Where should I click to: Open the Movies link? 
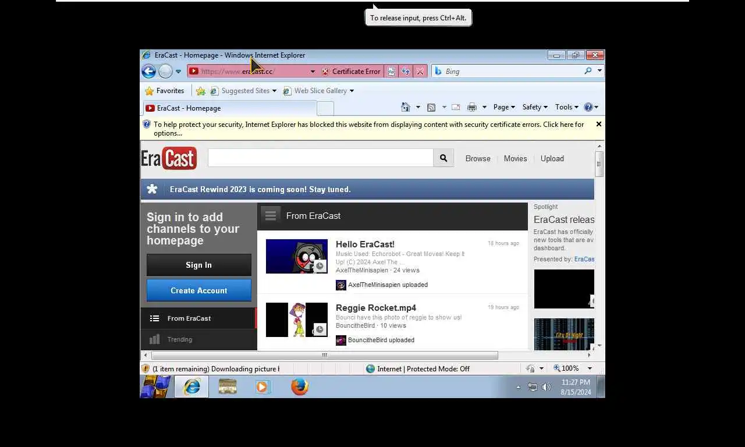click(x=515, y=158)
